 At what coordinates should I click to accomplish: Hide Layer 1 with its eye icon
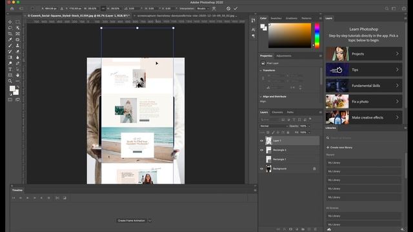[262, 140]
